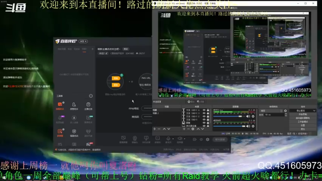
Task: Expand the speaker options arrow in companion toolbar
Action: pyautogui.click(x=184, y=139)
